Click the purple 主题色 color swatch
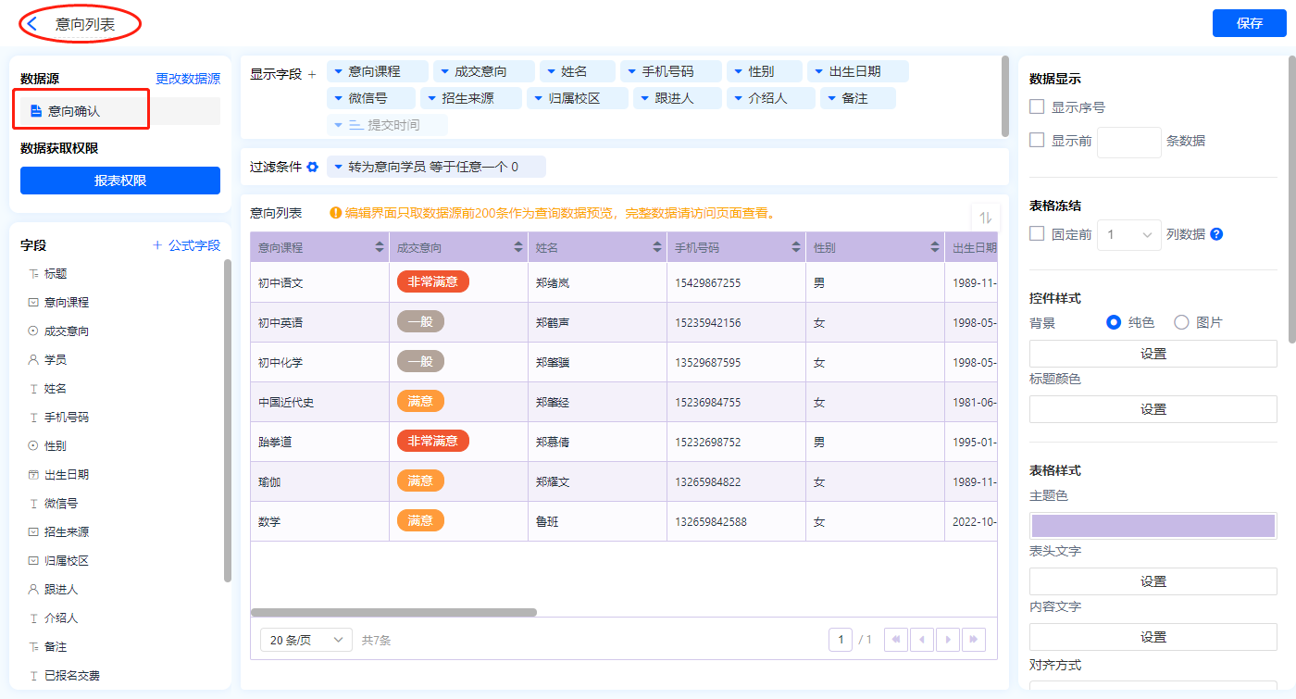The image size is (1296, 699). click(1153, 526)
